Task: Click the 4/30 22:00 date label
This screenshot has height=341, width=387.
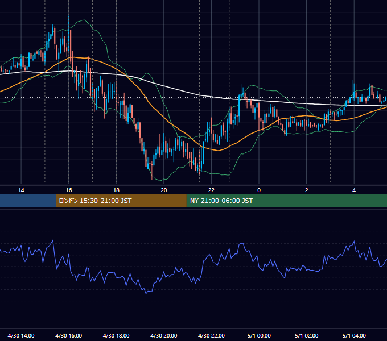Action: pyautogui.click(x=212, y=335)
